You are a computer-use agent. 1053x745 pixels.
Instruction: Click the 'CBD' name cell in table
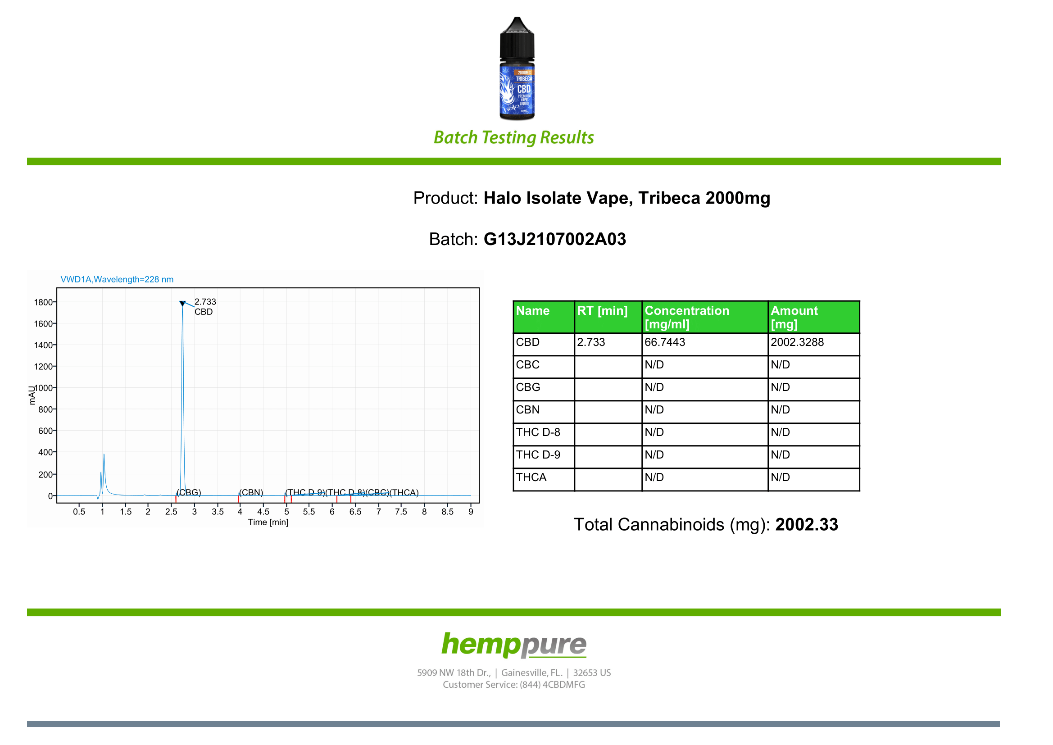(x=544, y=344)
